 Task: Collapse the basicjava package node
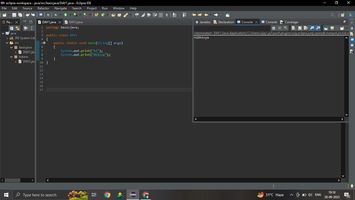12,47
